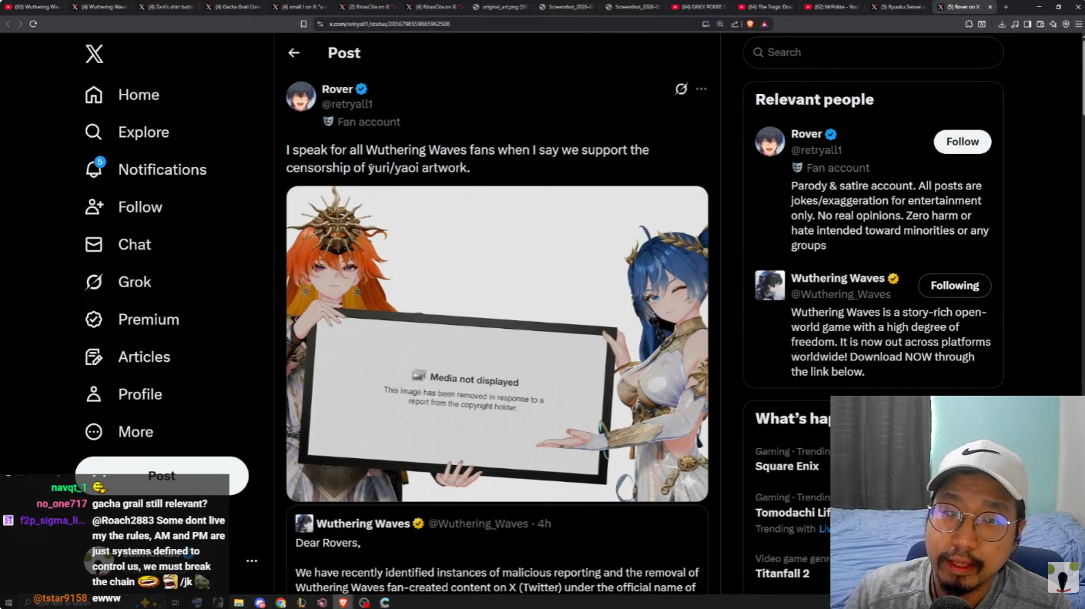
Task: Switch to the Gacha Grail tab
Action: click(235, 7)
